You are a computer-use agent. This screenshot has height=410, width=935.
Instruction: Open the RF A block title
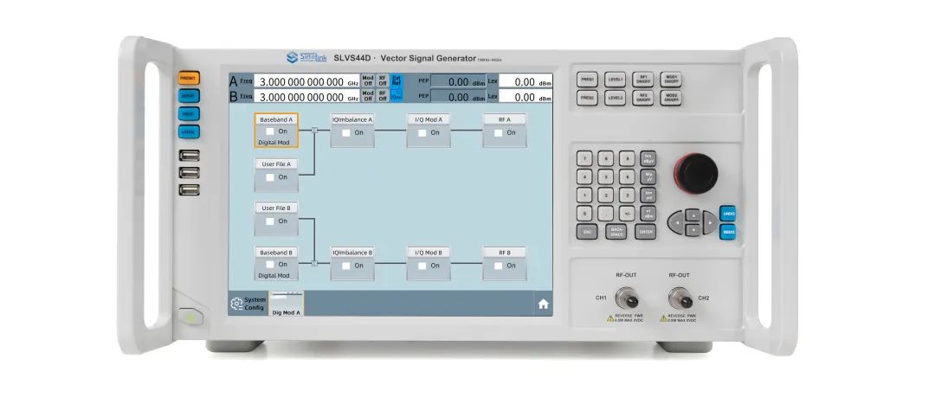505,119
